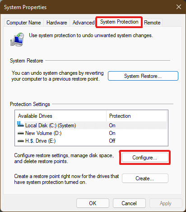
Task: Open Configure restore settings button
Action: 145,158
